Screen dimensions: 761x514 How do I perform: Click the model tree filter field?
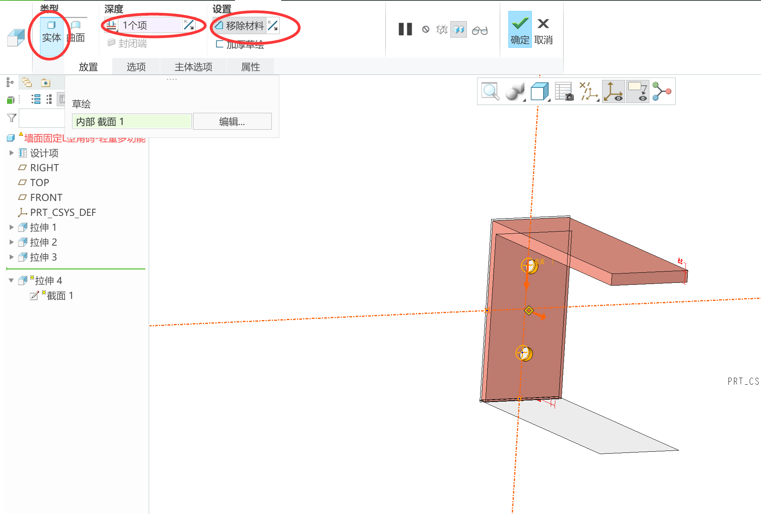(x=42, y=118)
